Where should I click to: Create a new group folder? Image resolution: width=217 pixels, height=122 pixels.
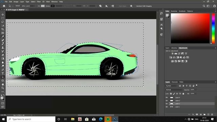pos(204,115)
